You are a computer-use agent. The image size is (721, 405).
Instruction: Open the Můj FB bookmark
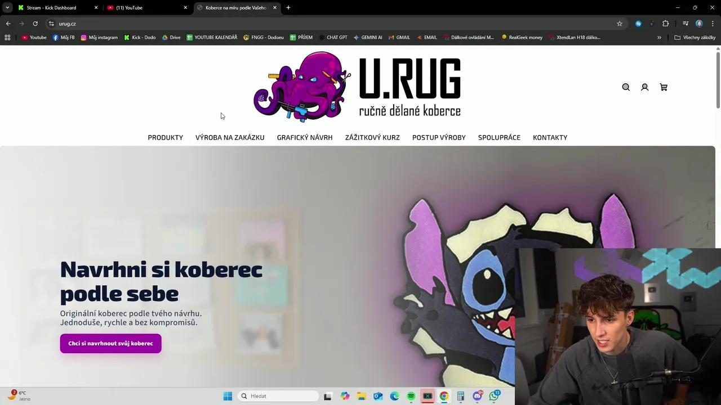[64, 38]
